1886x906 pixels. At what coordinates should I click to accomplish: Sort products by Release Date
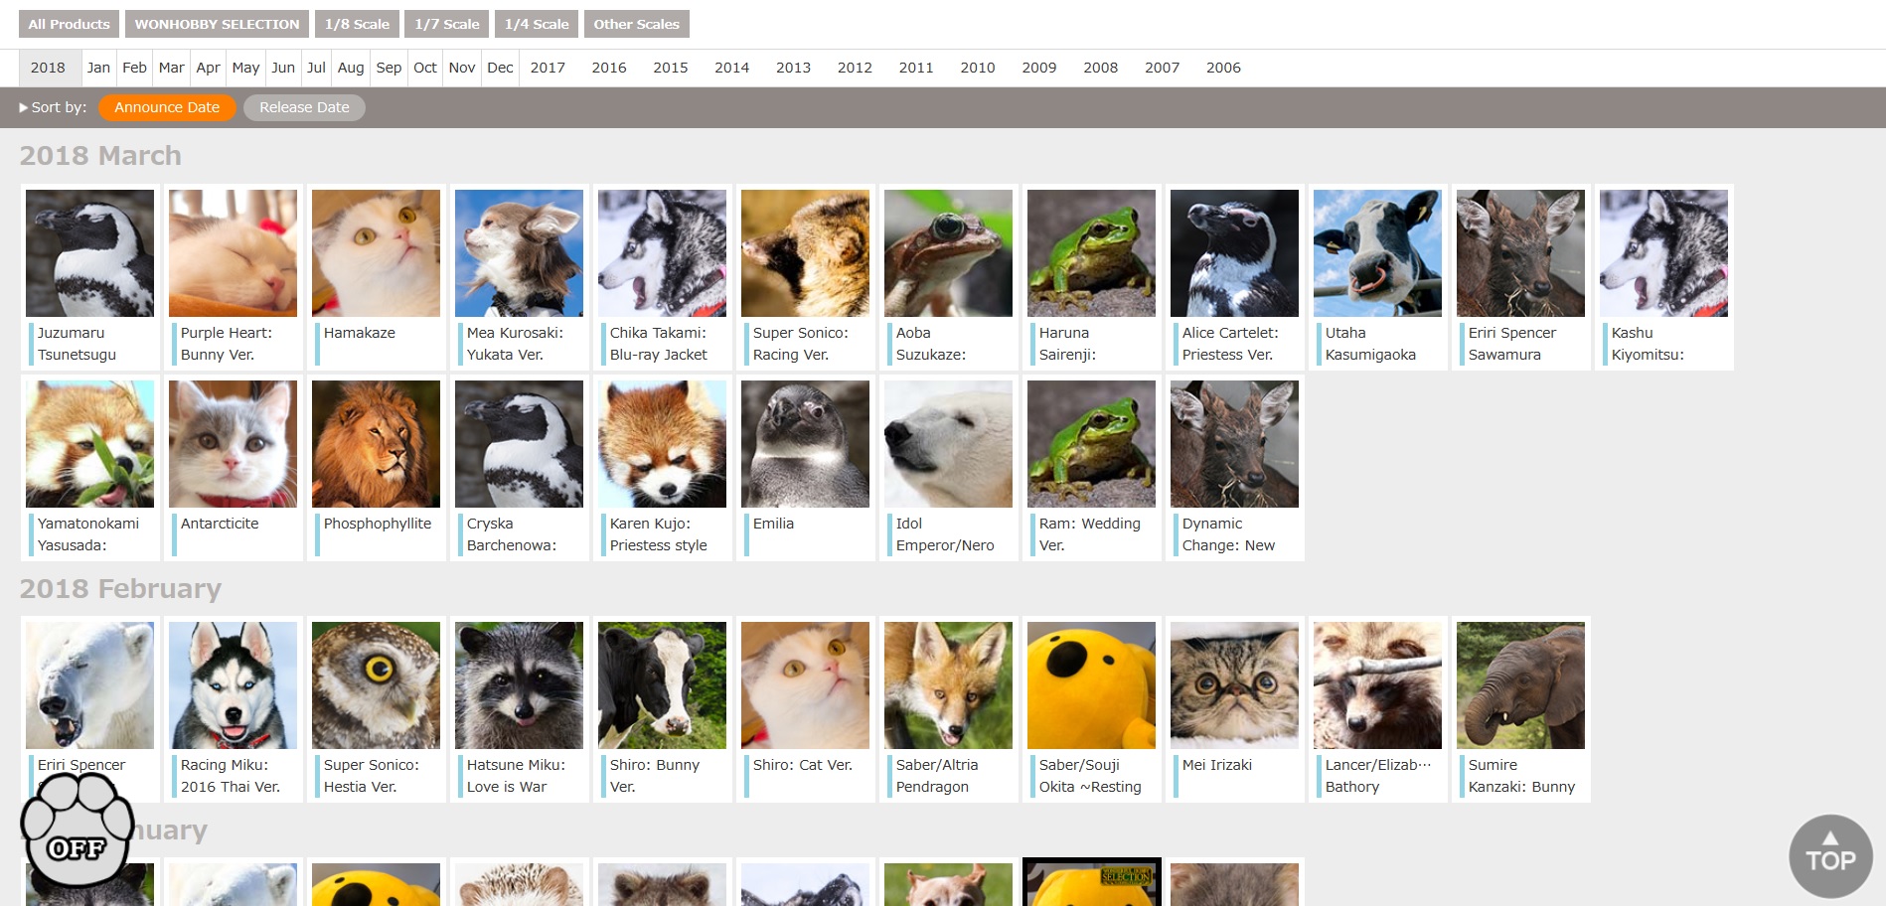304,107
